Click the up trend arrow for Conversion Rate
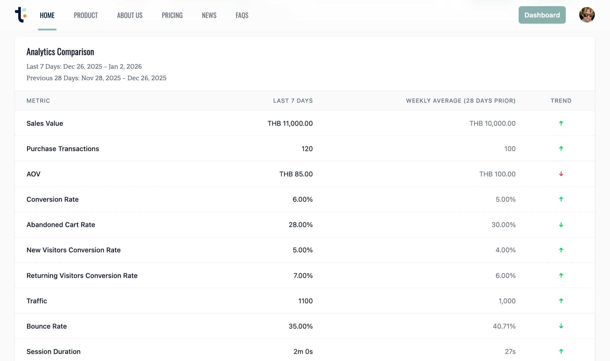Viewport: 610px width, 361px height. tap(561, 199)
